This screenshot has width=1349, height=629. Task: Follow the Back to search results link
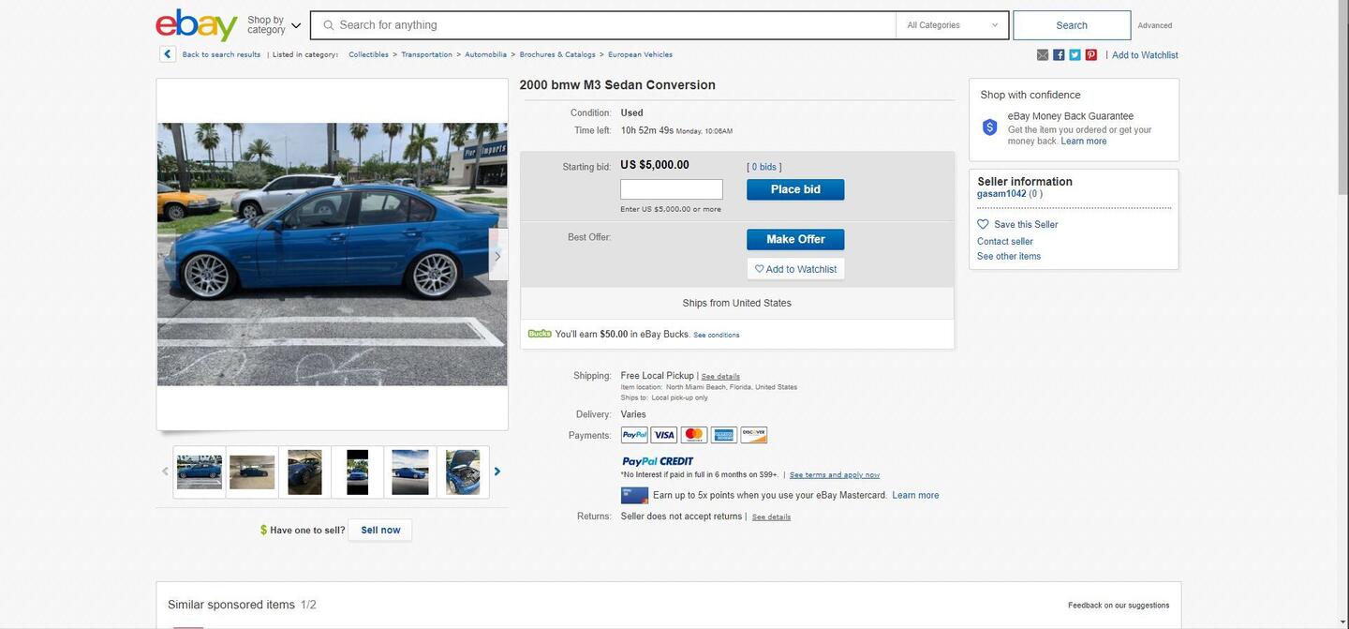coord(221,54)
